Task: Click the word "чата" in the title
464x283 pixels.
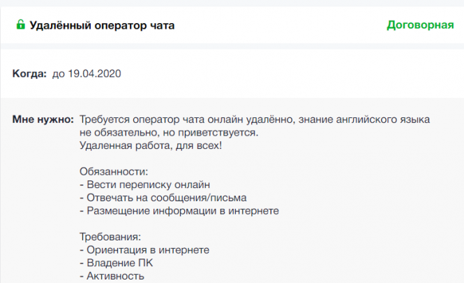Action: tap(160, 26)
